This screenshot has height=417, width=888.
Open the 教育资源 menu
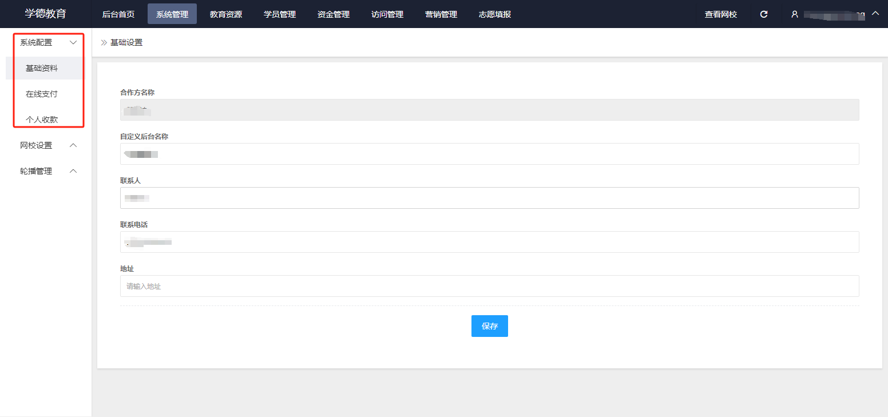226,14
